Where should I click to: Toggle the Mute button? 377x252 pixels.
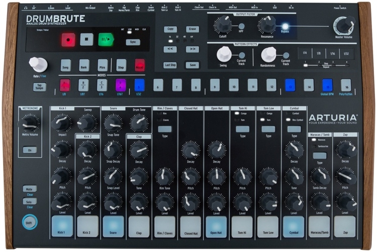pos(30,189)
